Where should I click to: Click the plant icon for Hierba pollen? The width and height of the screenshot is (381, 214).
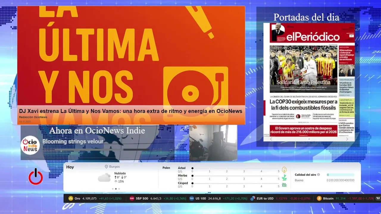[284, 177]
